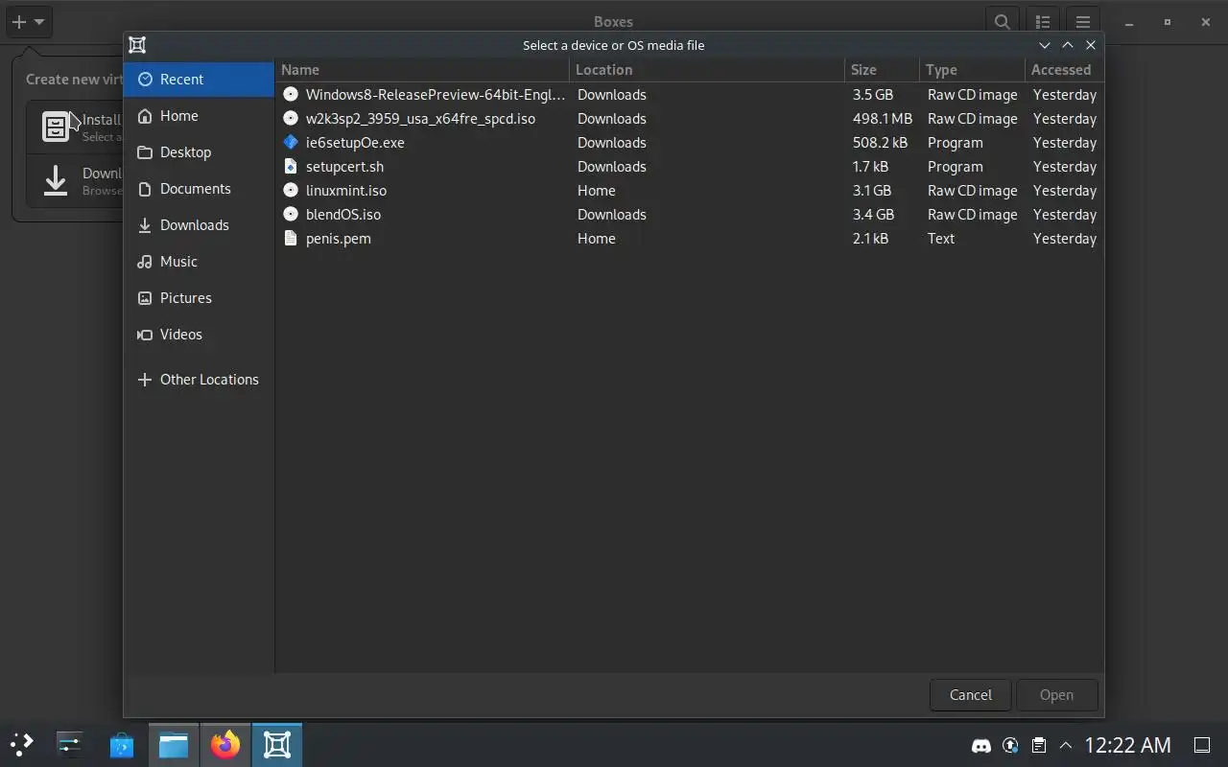Click the script icon of setupcert.sh

point(291,167)
